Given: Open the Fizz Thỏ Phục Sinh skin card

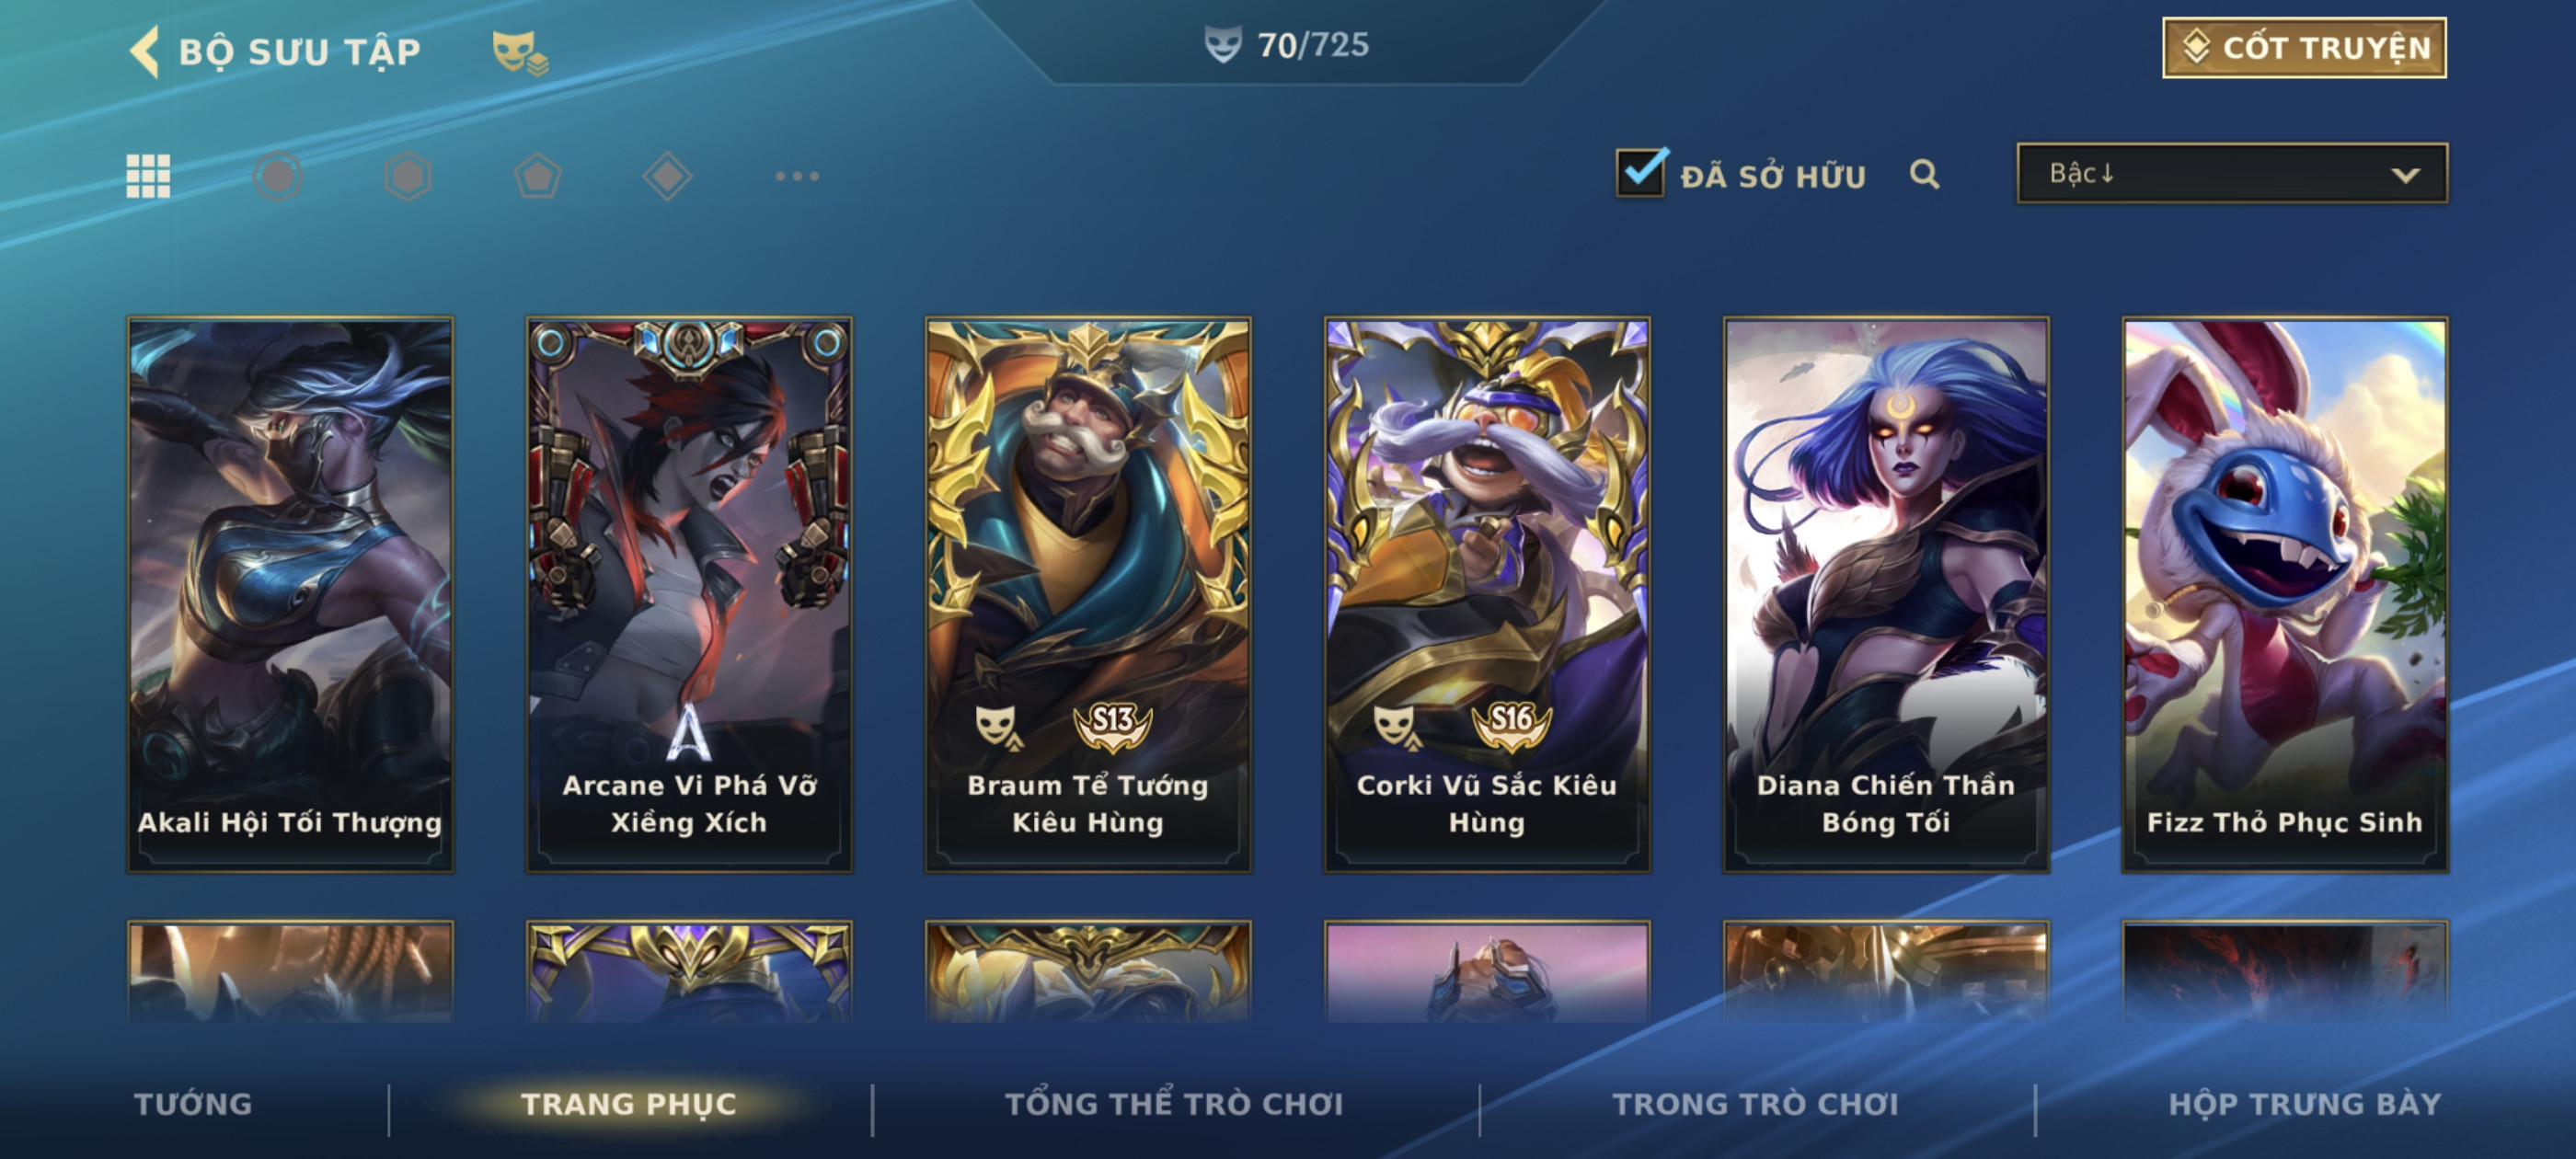Looking at the screenshot, I should 2285,595.
